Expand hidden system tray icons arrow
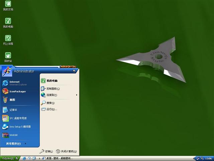214x161 pixels. coord(194,159)
